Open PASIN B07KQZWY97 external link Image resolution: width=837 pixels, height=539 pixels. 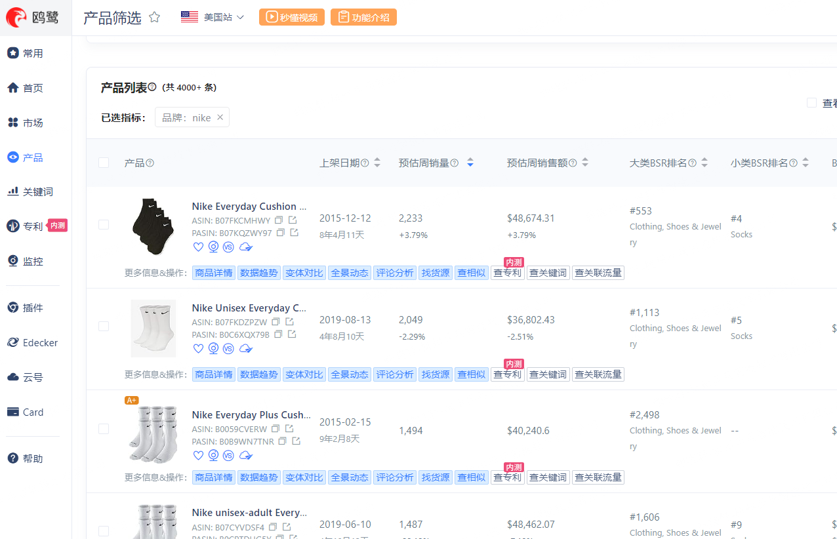pos(294,233)
